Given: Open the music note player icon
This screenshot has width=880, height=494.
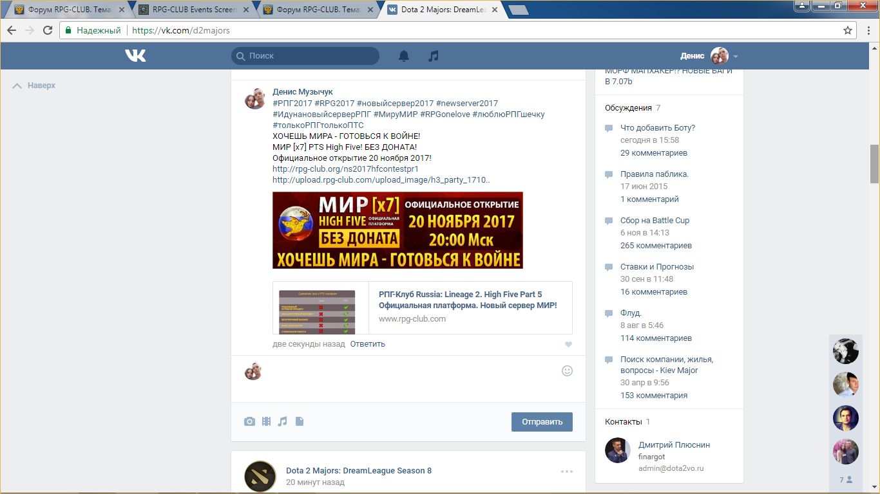Looking at the screenshot, I should click(x=434, y=56).
